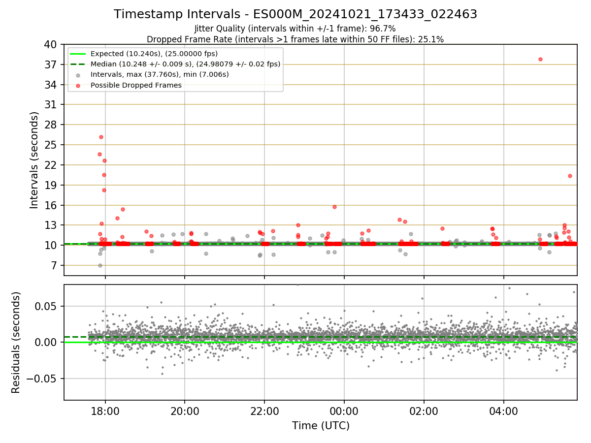Click the 20:00 x-axis tick label
Screen dimensions: 591x443
185,411
